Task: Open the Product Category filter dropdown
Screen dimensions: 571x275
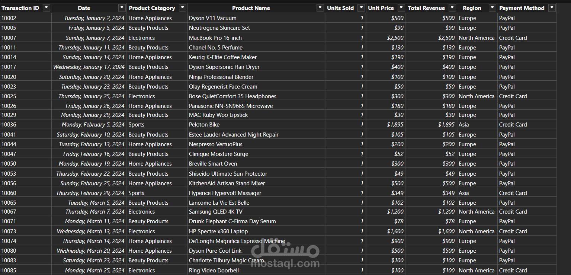Action: [x=182, y=8]
